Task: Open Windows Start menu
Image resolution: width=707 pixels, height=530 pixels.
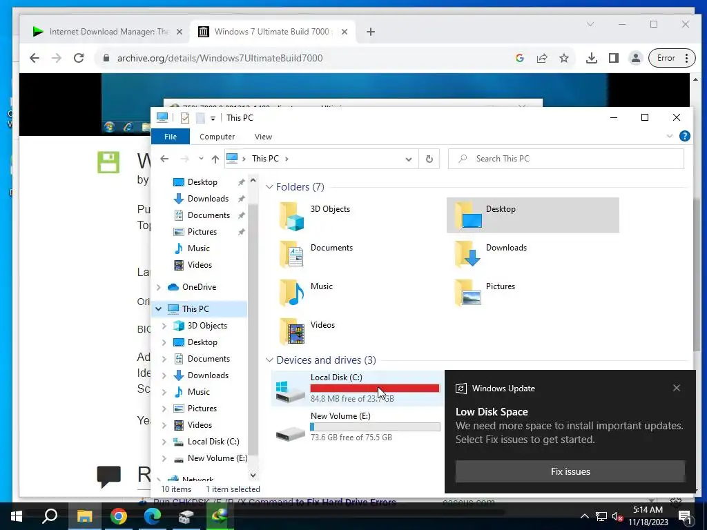Action: [17, 516]
